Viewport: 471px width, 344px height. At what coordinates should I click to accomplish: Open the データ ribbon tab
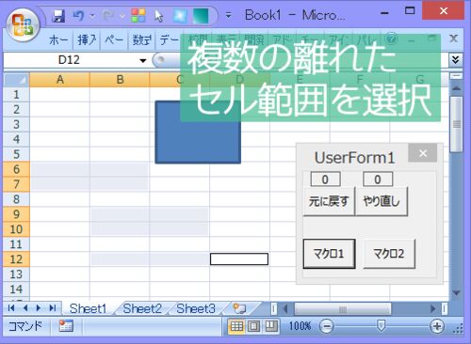[x=169, y=40]
